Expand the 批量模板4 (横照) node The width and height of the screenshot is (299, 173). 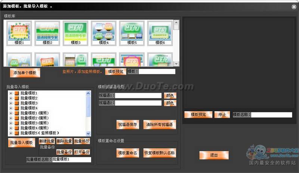pyautogui.click(x=11, y=128)
